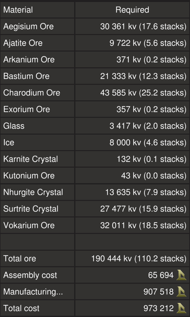
Task: Click the Required column header
Action: tap(132, 10)
